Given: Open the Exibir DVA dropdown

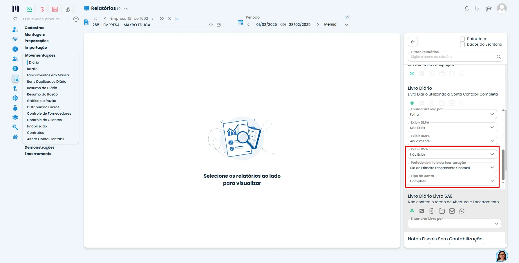Looking at the screenshot, I should click(452, 154).
